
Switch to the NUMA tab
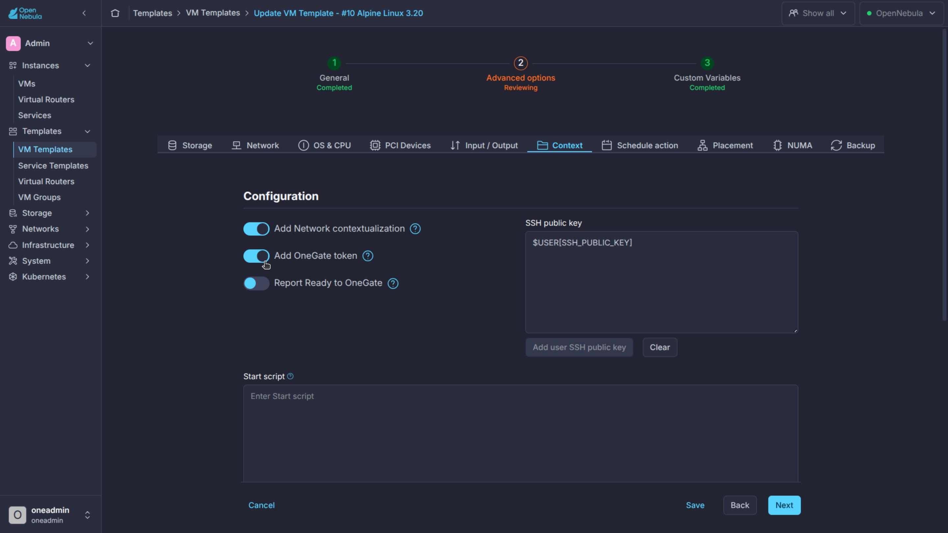(x=792, y=145)
